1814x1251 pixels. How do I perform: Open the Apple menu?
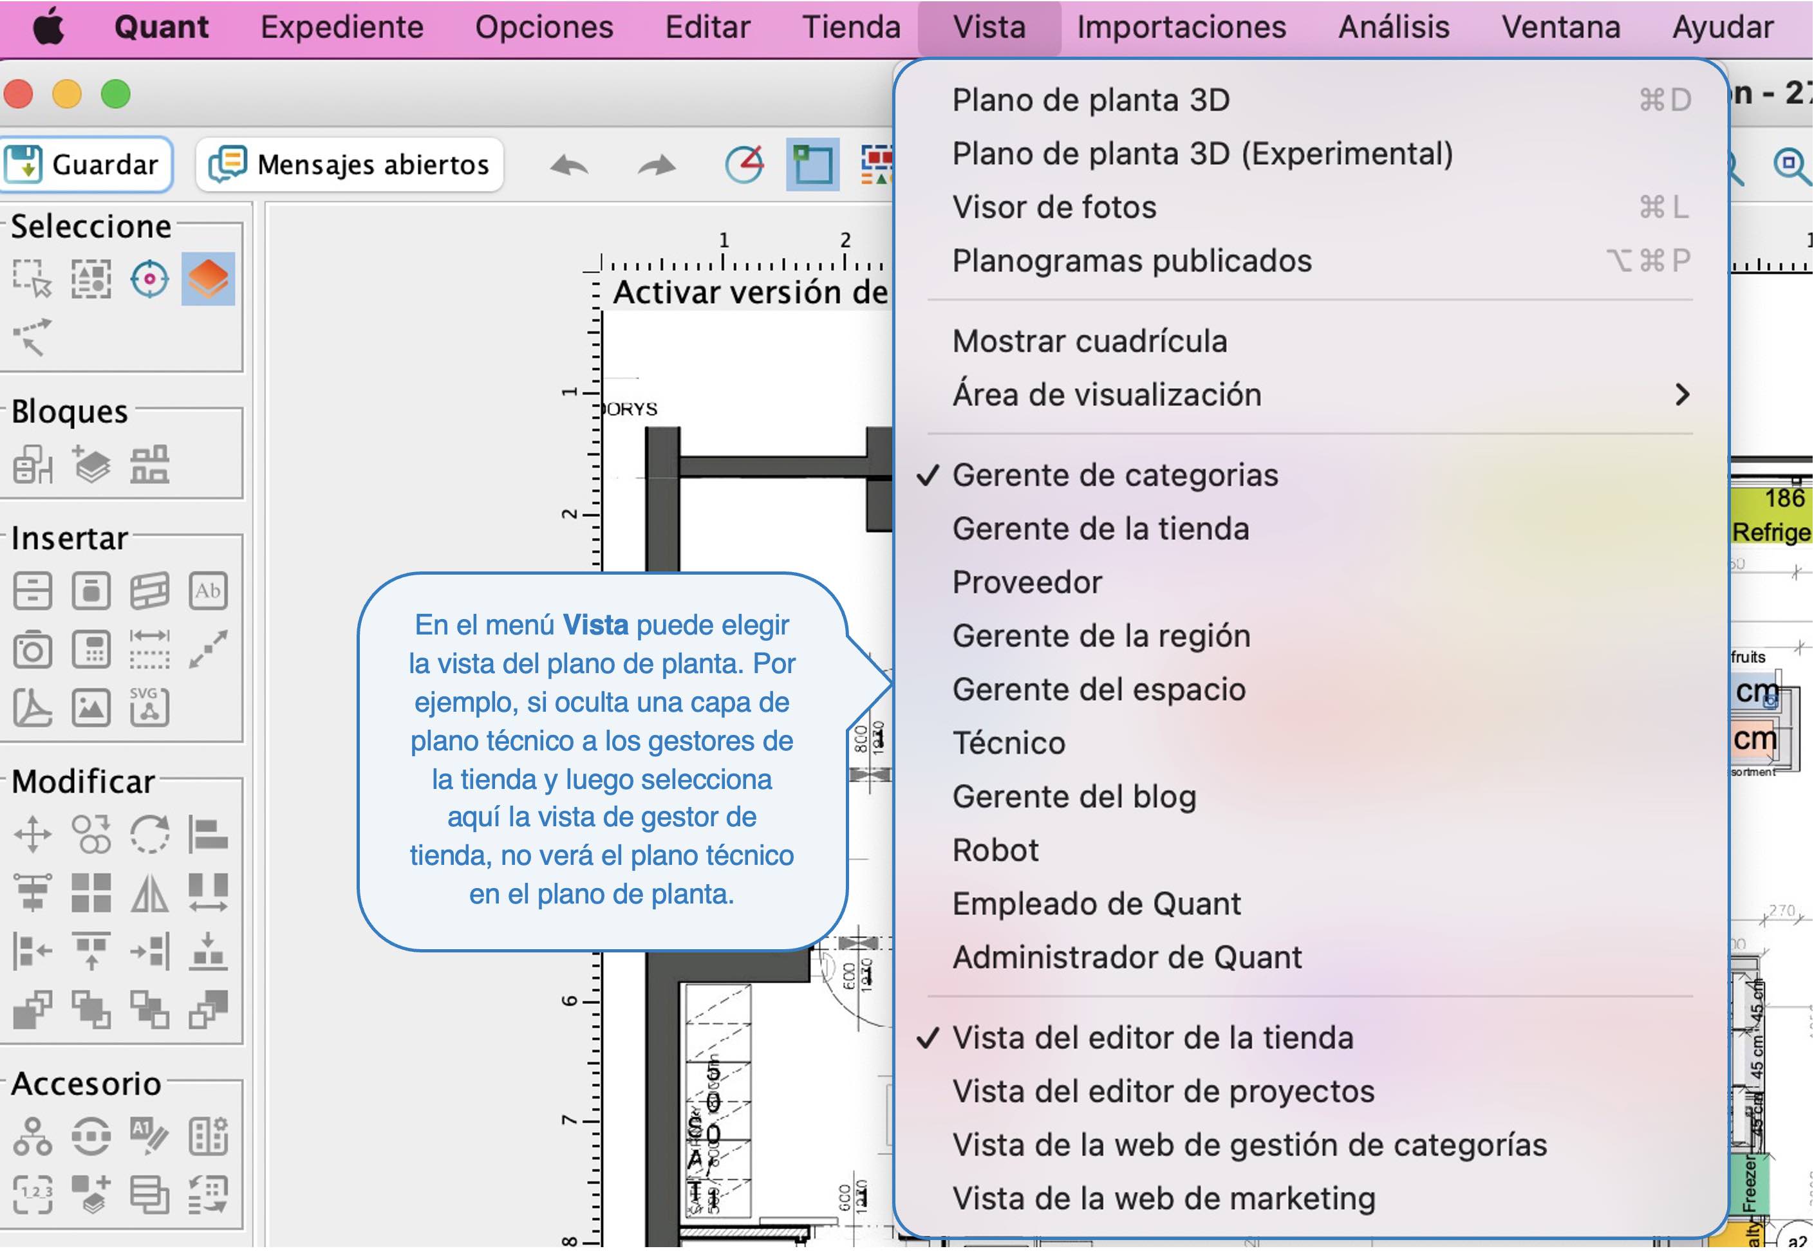coord(49,28)
